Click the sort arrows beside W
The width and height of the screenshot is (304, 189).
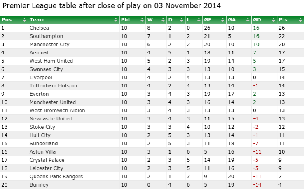tap(164, 20)
